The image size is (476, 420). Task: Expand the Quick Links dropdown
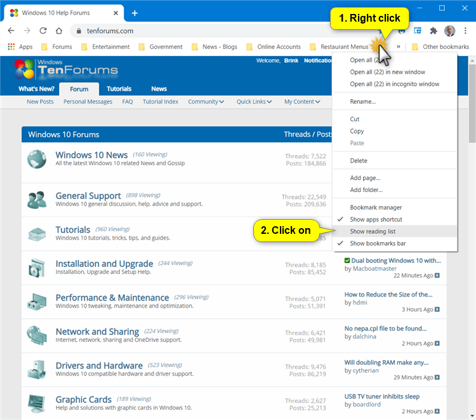(x=254, y=102)
